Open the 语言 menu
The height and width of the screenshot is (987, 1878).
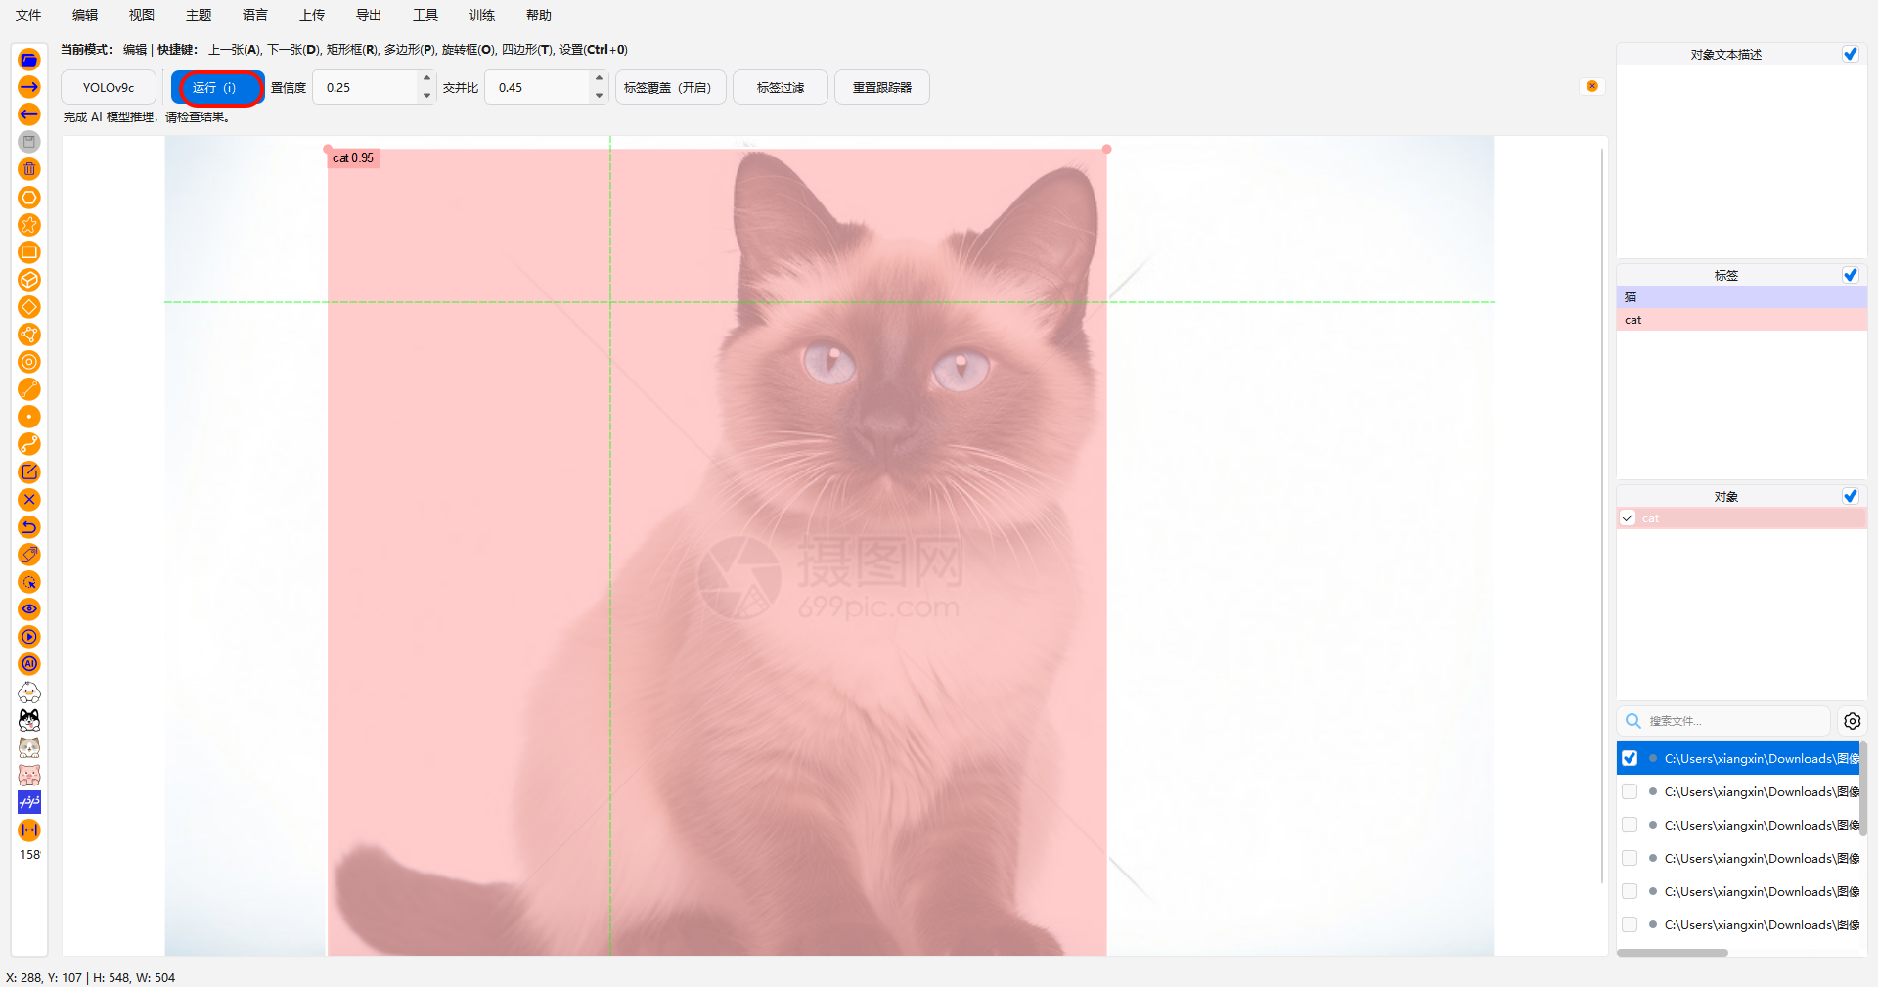tap(255, 15)
